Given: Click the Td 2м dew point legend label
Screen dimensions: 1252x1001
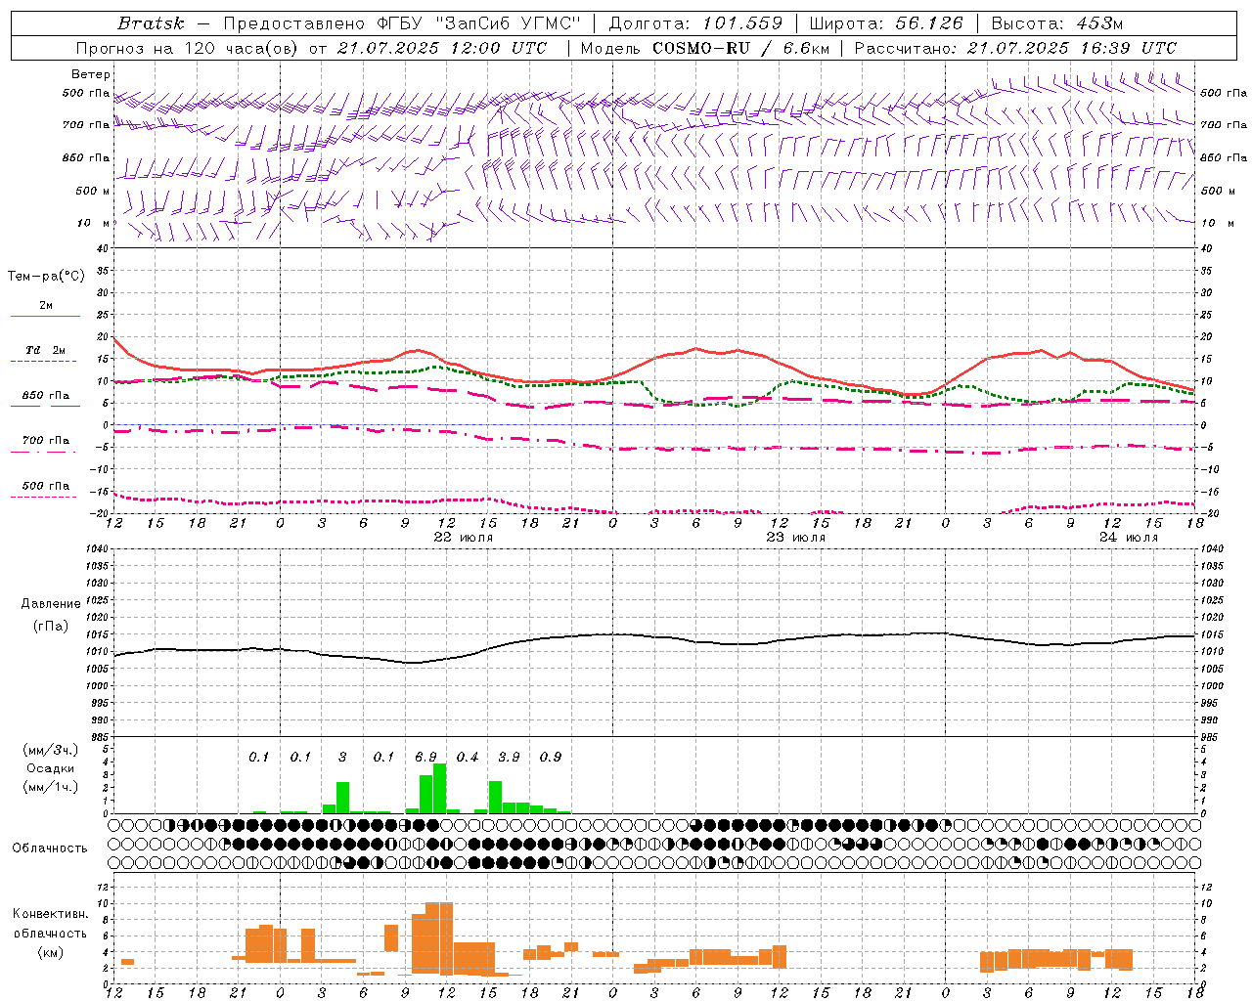Looking at the screenshot, I should click(x=45, y=350).
